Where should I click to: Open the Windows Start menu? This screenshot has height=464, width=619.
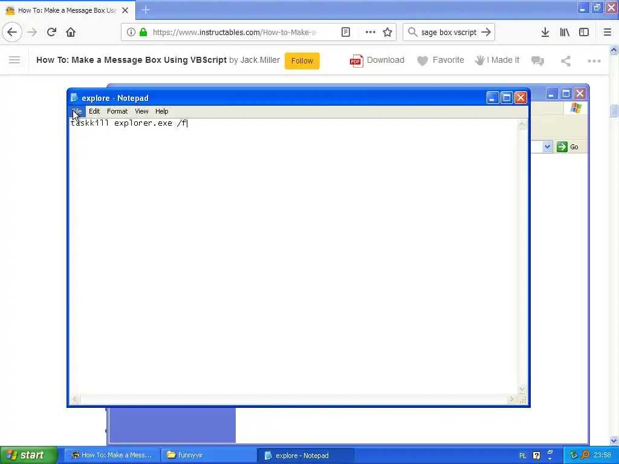click(x=28, y=455)
